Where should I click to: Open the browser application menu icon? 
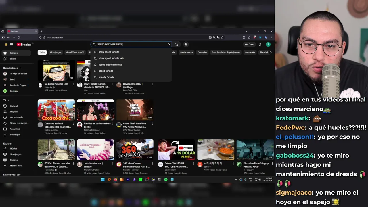coord(271,37)
